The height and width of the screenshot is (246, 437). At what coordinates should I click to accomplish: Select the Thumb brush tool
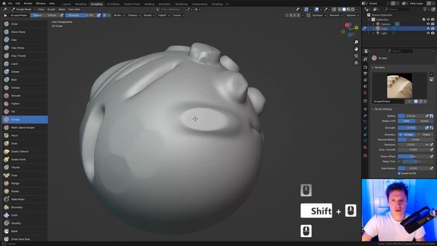pos(25,167)
